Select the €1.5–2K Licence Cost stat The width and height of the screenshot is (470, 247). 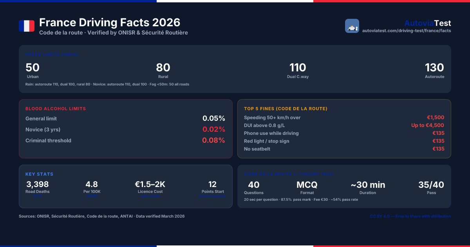pos(150,188)
